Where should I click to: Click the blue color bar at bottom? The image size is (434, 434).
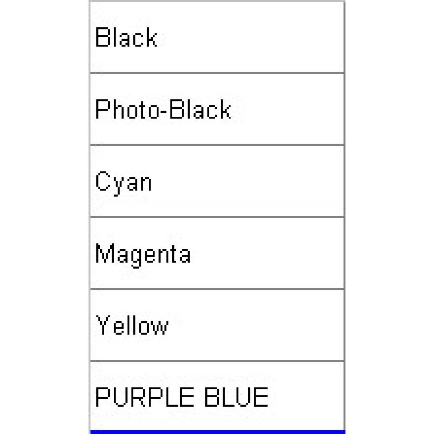pyautogui.click(x=218, y=432)
